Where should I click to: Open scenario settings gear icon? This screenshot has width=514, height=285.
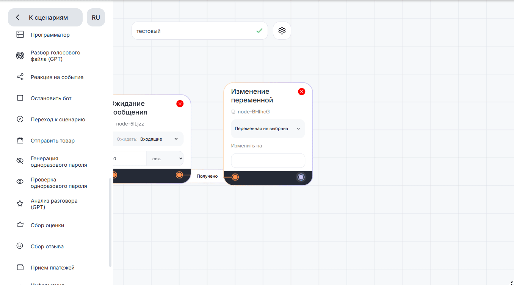point(282,31)
